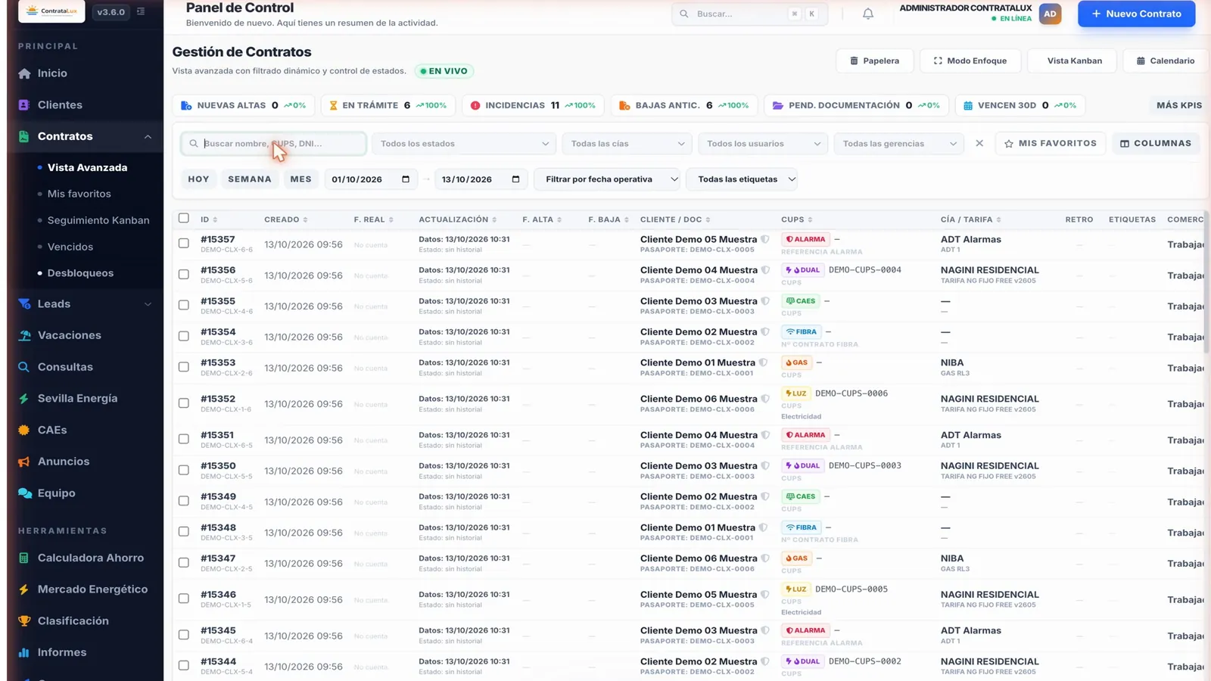Viewport: 1211px width, 681px height.
Task: Open Sevilla Energía lightning icon
Action: tap(24, 399)
